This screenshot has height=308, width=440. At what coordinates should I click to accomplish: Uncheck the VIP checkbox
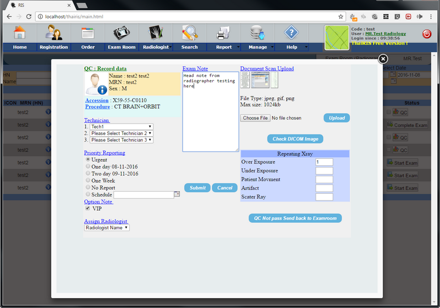point(88,209)
